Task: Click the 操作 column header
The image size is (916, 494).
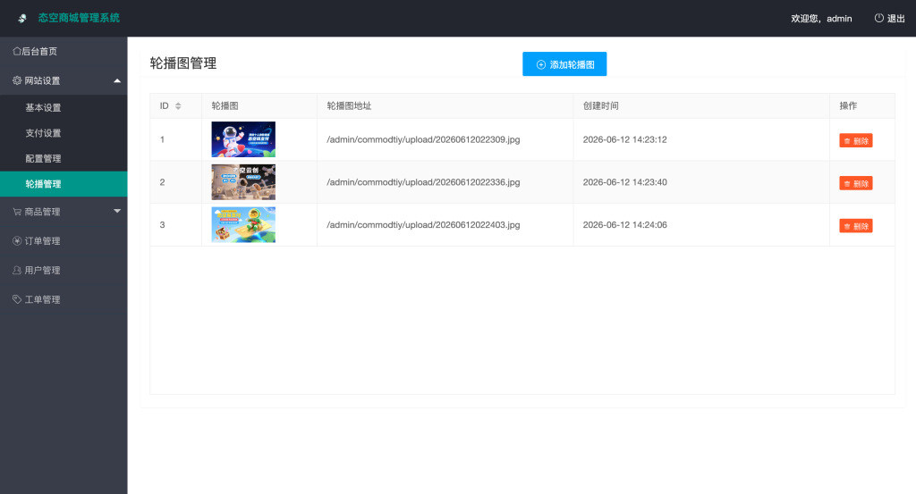Action: pyautogui.click(x=848, y=105)
